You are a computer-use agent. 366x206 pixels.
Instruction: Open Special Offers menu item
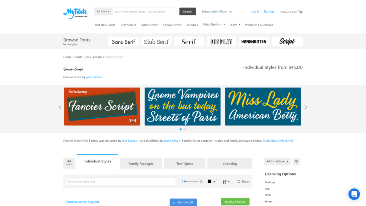point(172,25)
